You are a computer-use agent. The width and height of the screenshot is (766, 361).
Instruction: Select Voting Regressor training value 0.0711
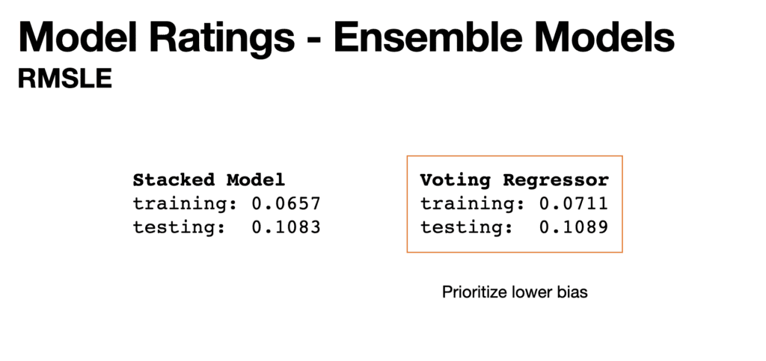click(573, 203)
